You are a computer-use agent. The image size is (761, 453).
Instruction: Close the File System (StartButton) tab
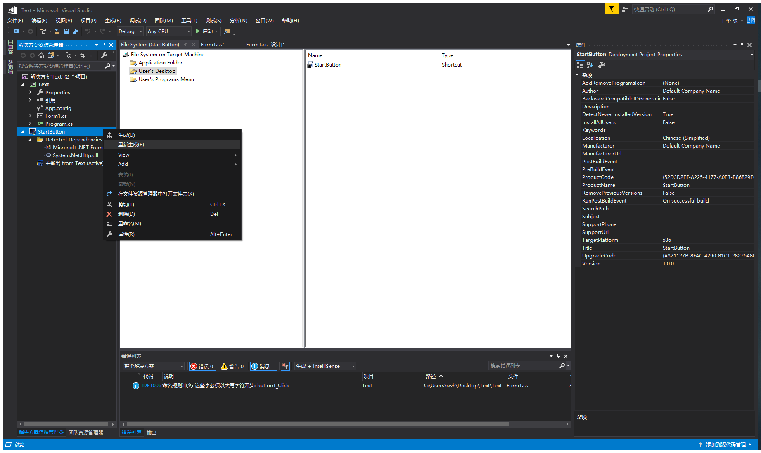point(194,45)
